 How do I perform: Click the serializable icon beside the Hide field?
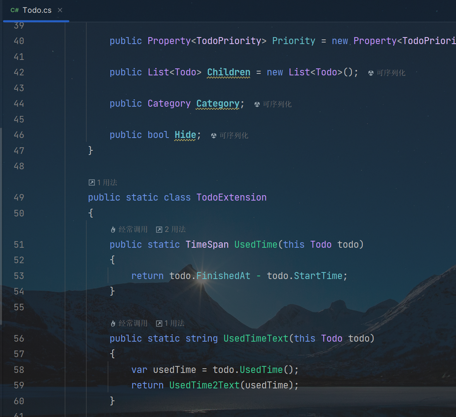point(213,136)
